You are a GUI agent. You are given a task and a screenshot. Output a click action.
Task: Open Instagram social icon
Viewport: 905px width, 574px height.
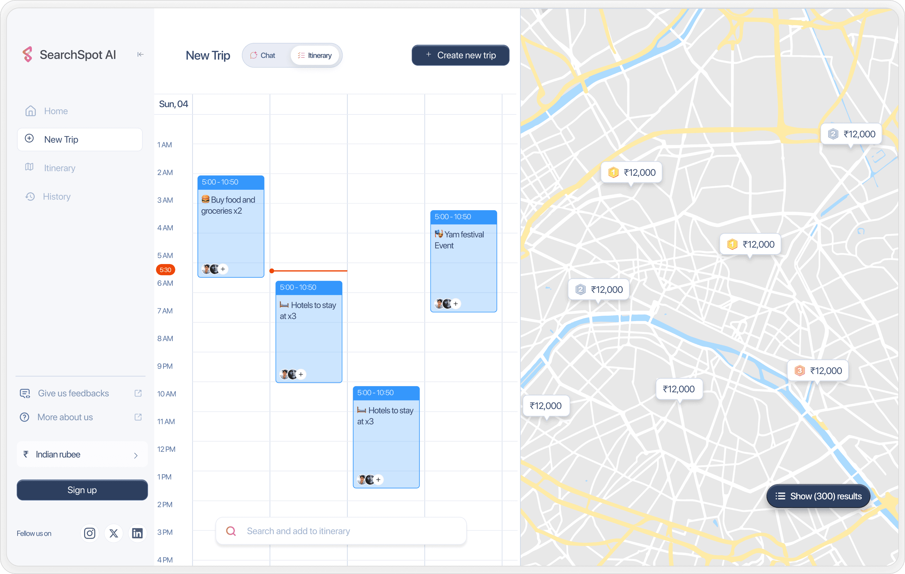[90, 533]
